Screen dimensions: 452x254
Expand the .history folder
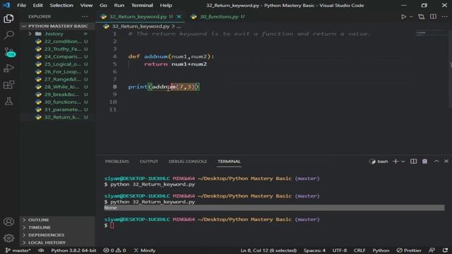58,34
